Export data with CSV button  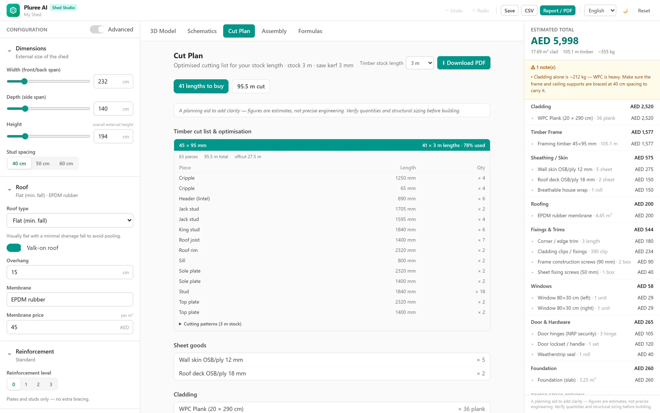pos(529,11)
